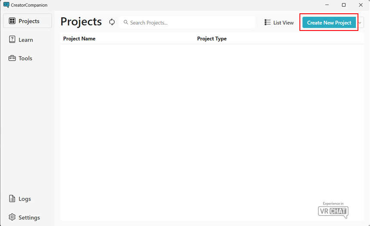Focus the Search Projects field
The height and width of the screenshot is (226, 370).
point(189,23)
